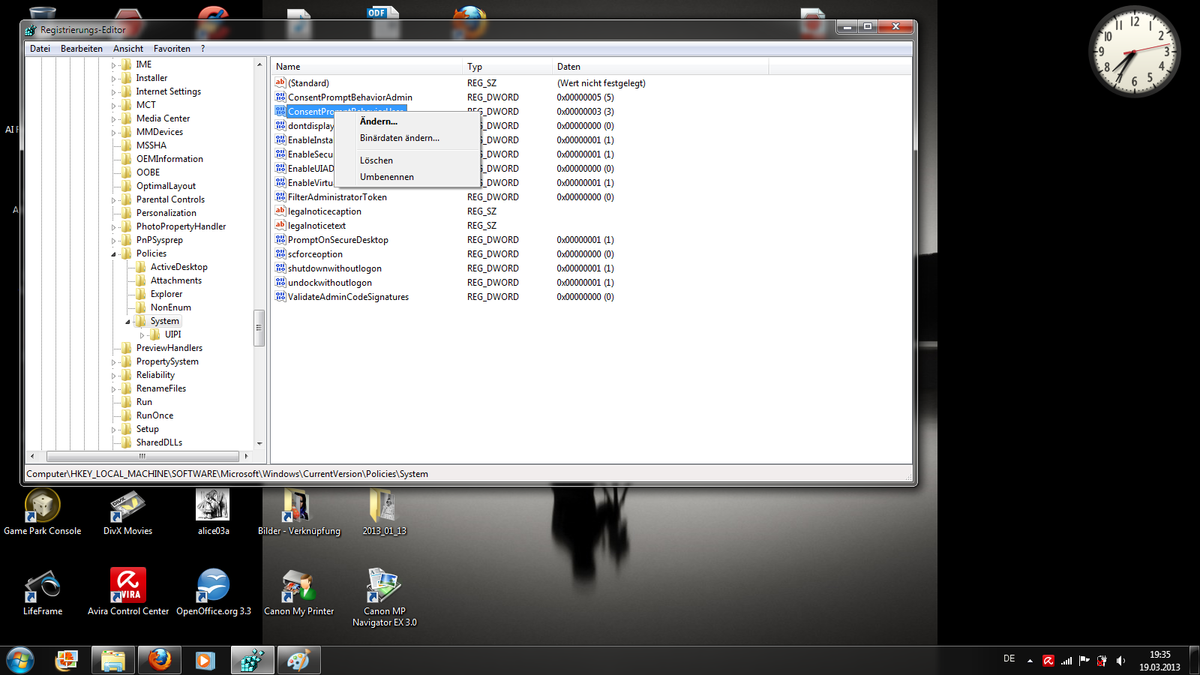Sort values by Typ column header
Image resolution: width=1200 pixels, height=675 pixels.
pyautogui.click(x=507, y=67)
